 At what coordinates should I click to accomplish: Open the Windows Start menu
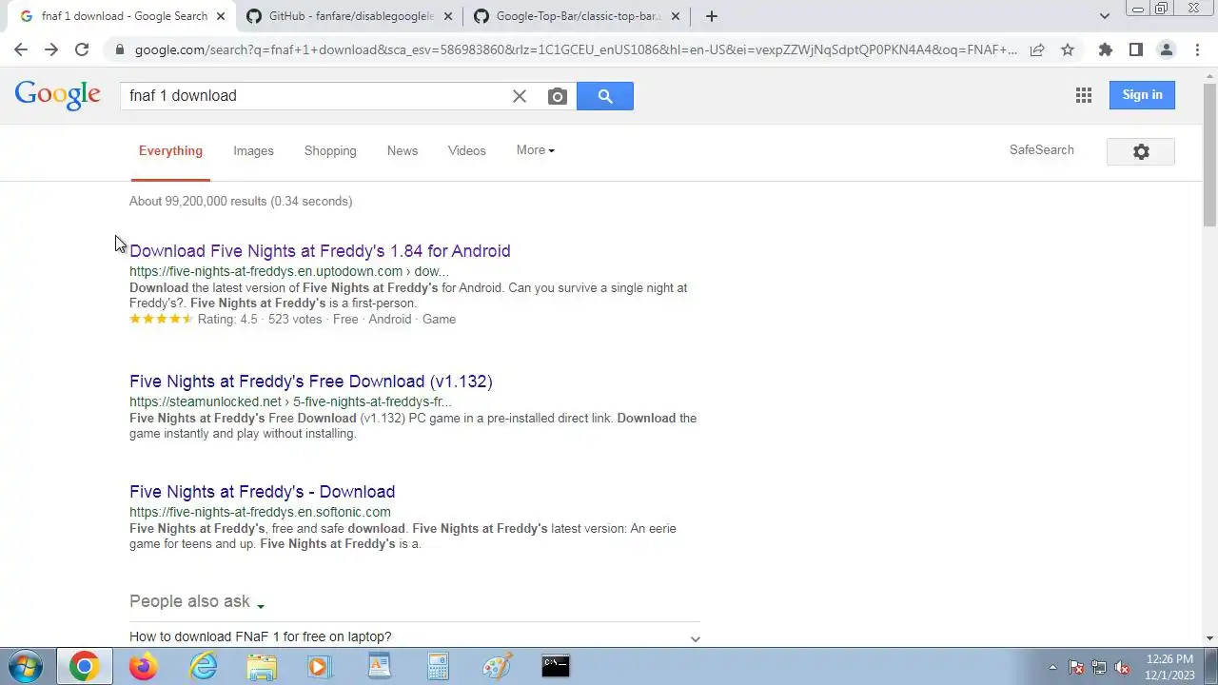pyautogui.click(x=24, y=666)
